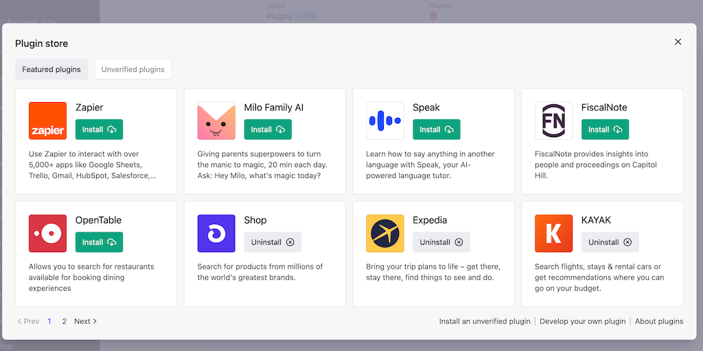703x351 pixels.
Task: Click the FiscalNote FN logo
Action: pyautogui.click(x=554, y=121)
